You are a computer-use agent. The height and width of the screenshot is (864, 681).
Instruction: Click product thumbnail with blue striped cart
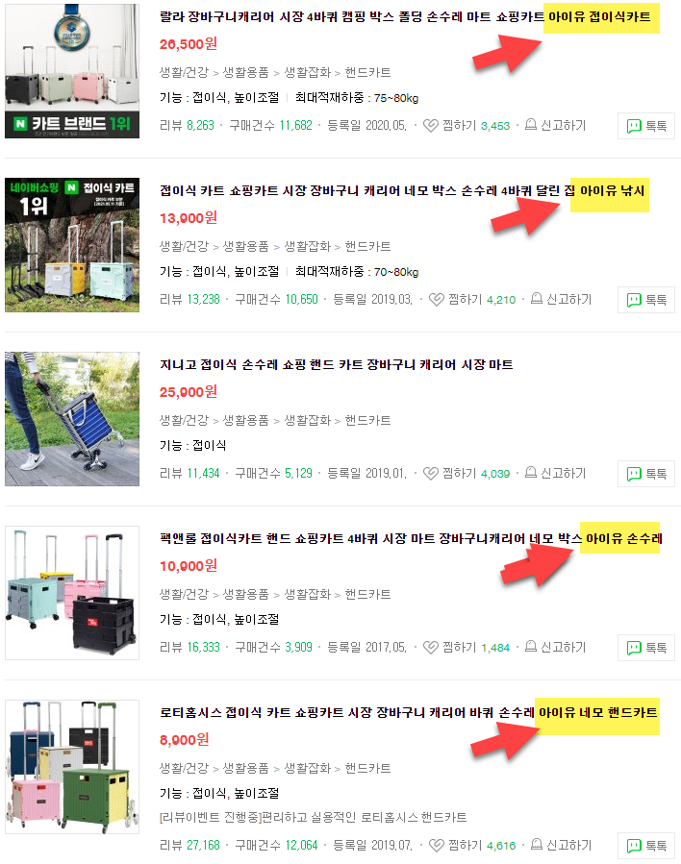[x=72, y=419]
